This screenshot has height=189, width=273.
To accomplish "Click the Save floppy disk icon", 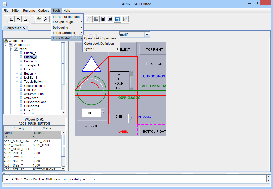I will [26, 19].
